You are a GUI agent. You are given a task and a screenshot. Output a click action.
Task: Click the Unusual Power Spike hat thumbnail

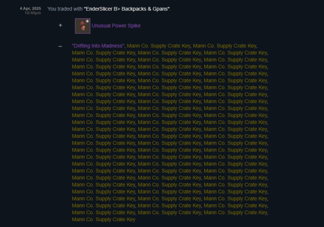pyautogui.click(x=83, y=26)
